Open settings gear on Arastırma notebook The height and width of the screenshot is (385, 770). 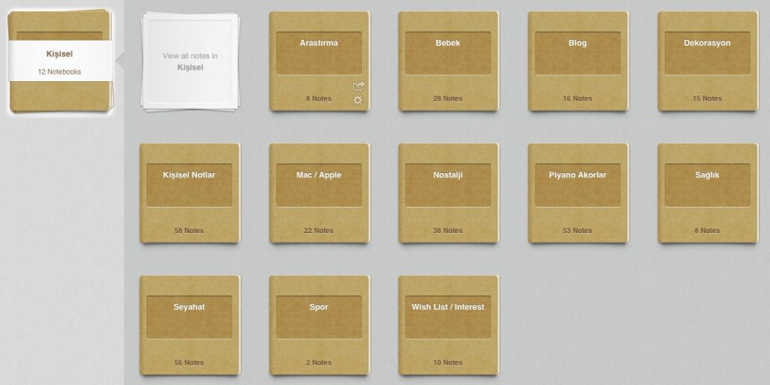point(358,100)
